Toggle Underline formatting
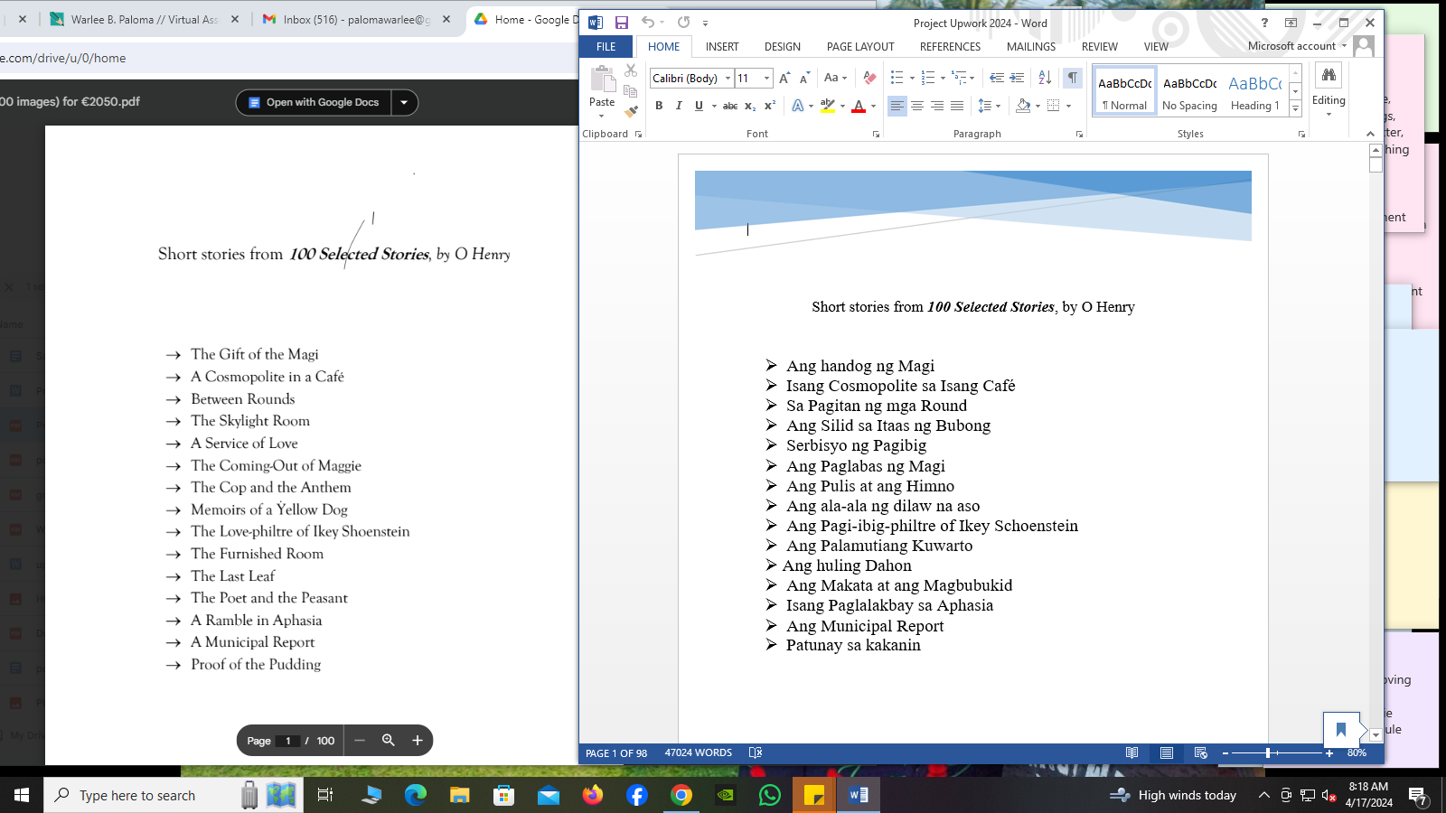This screenshot has height=813, width=1446. click(x=699, y=106)
